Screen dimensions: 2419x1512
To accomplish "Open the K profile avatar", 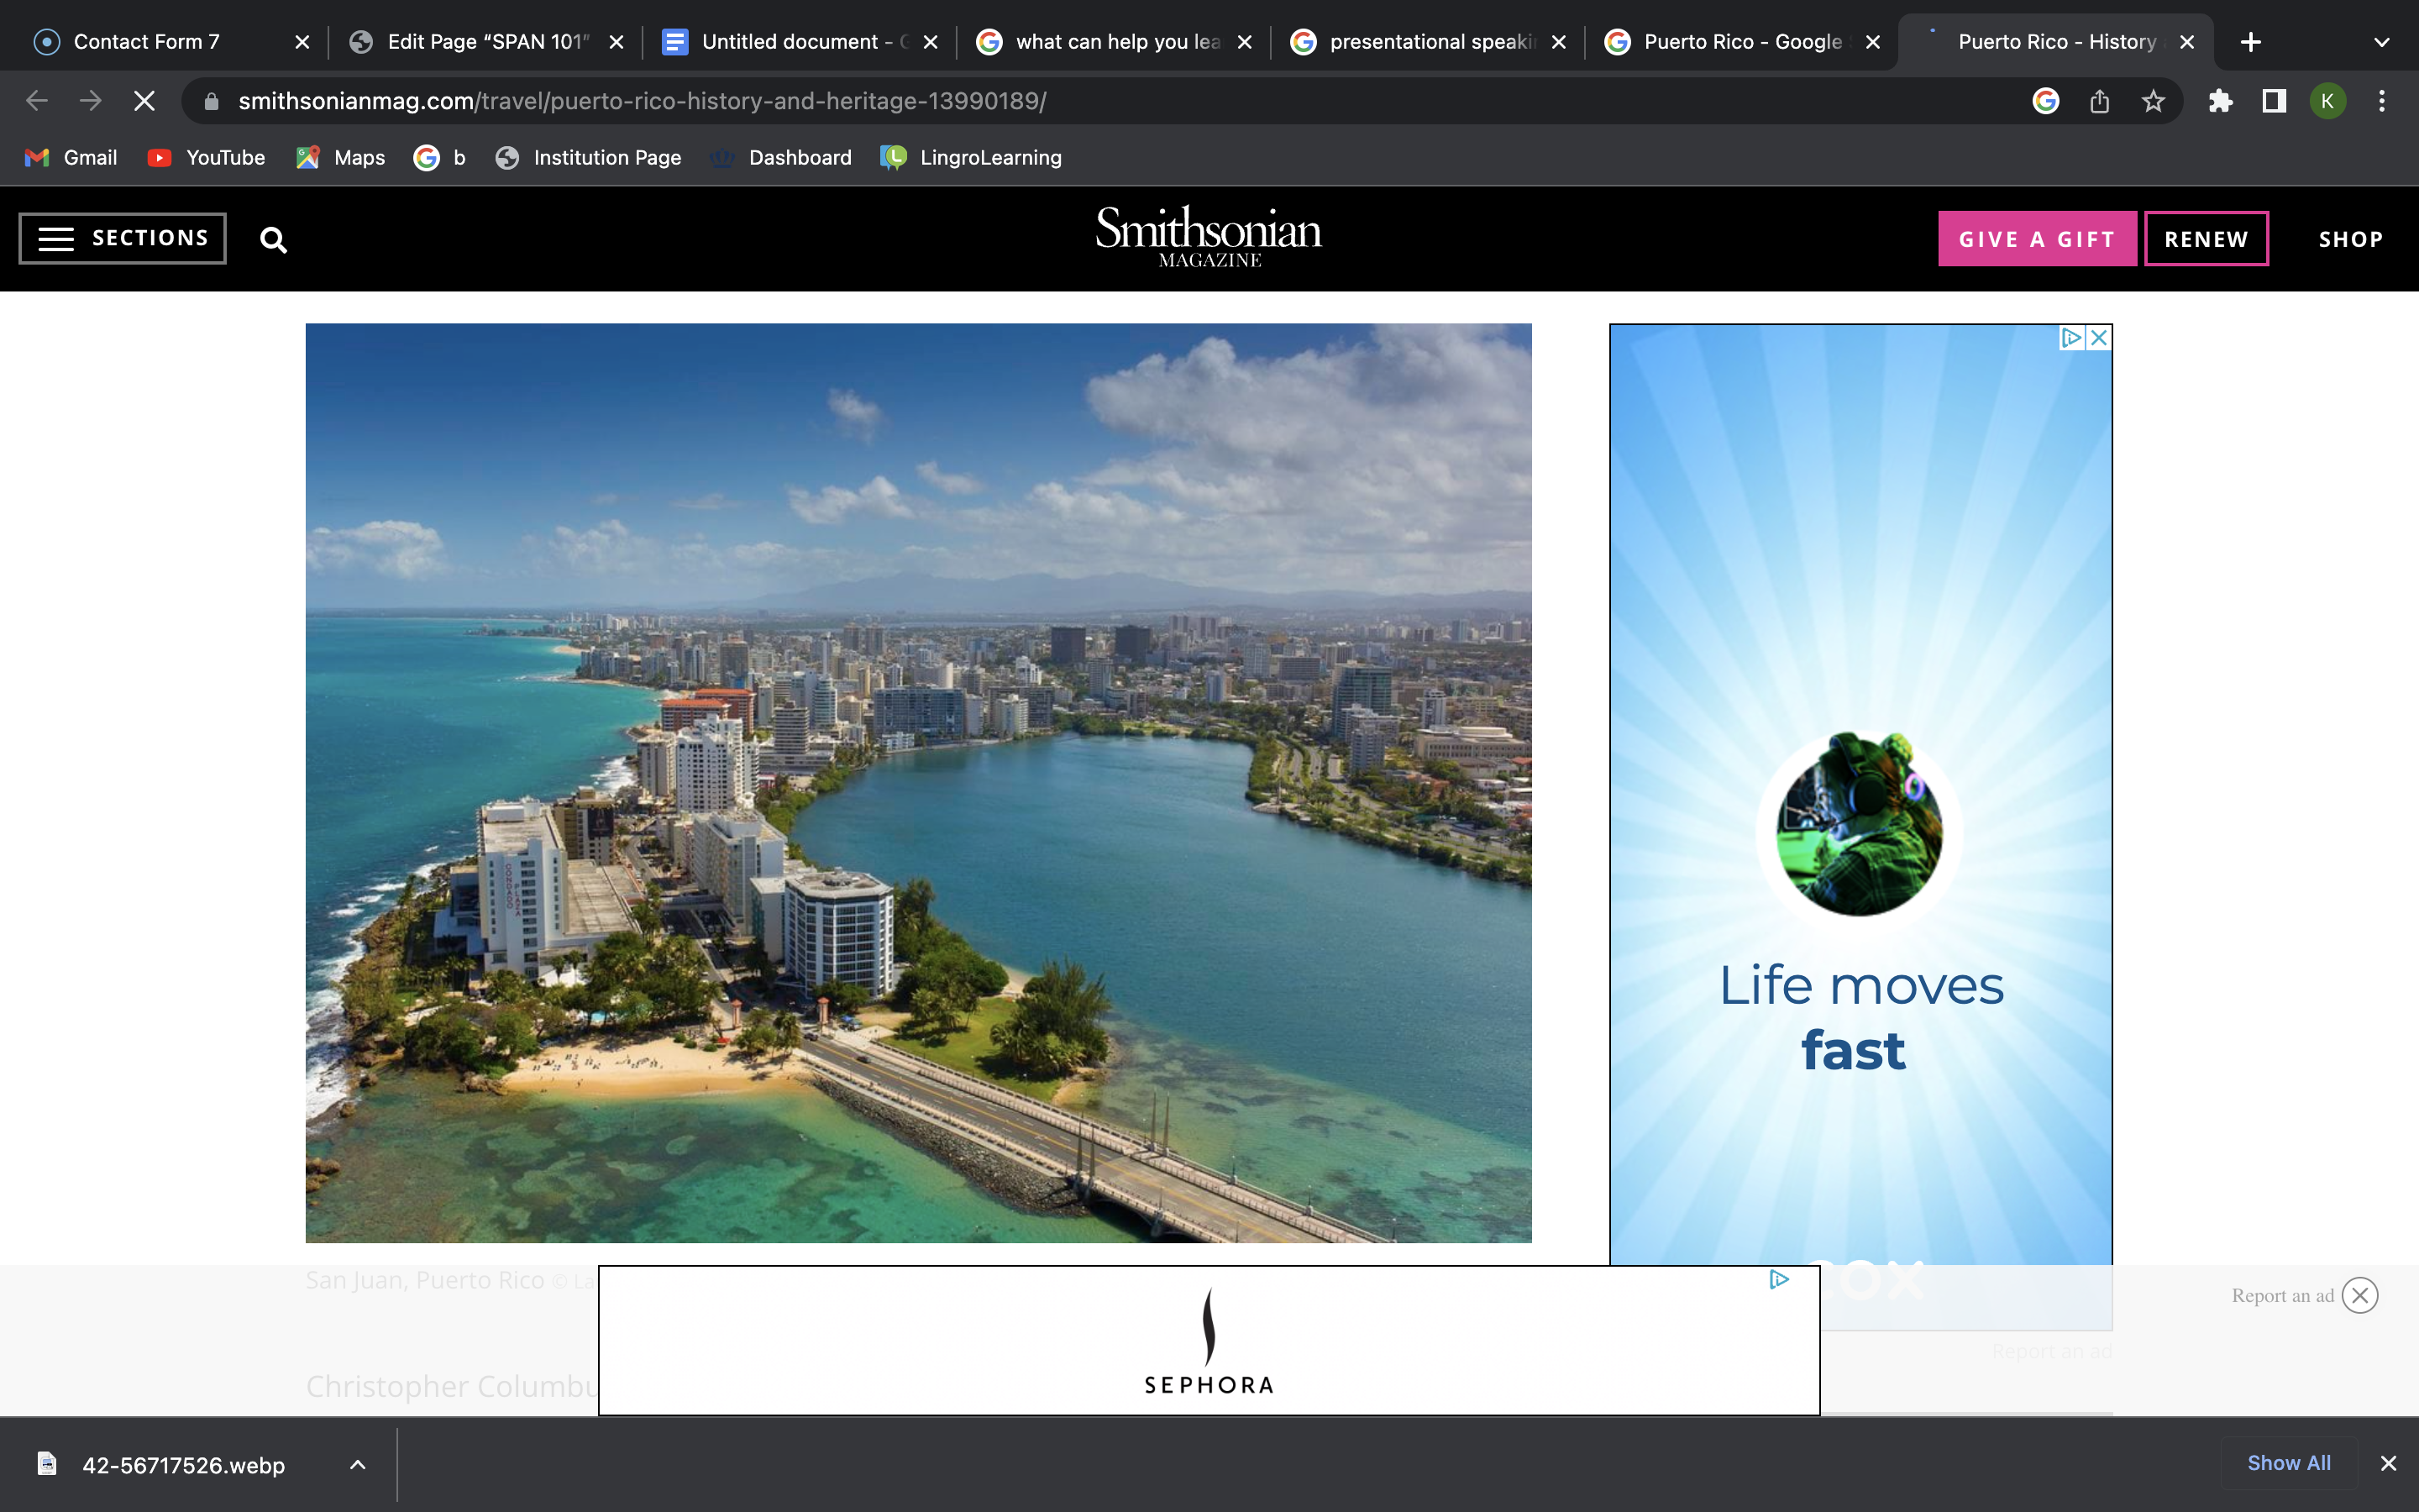I will 2328,101.
